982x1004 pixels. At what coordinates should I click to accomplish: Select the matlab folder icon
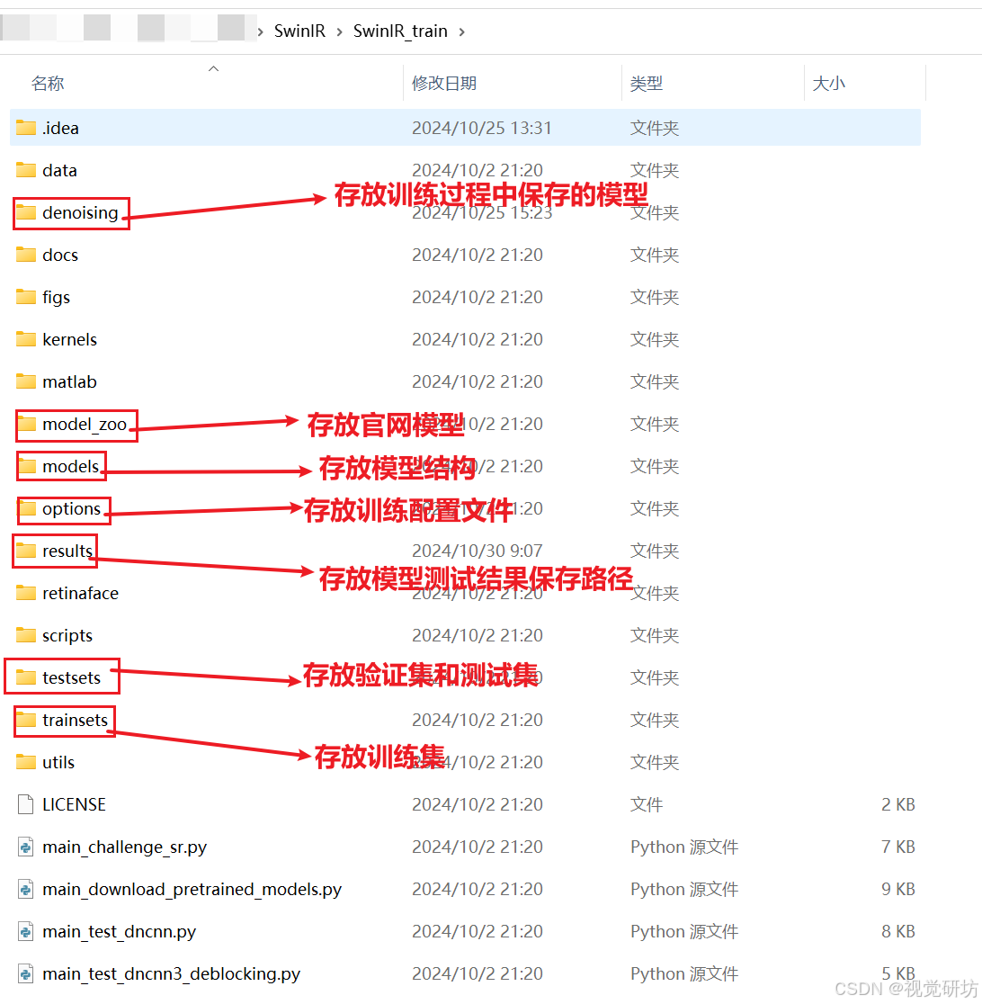25,381
